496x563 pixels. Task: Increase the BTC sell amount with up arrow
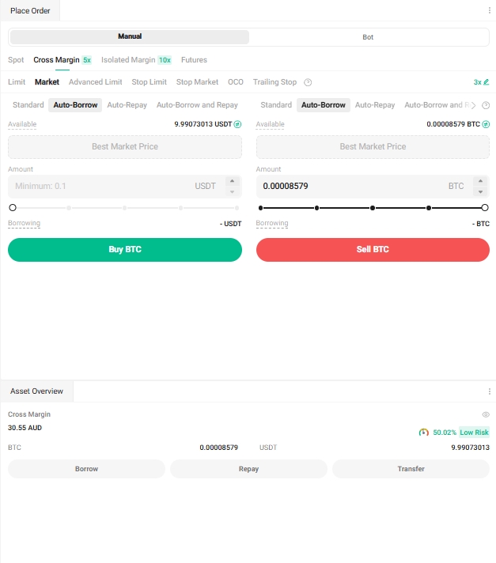[x=479, y=181]
